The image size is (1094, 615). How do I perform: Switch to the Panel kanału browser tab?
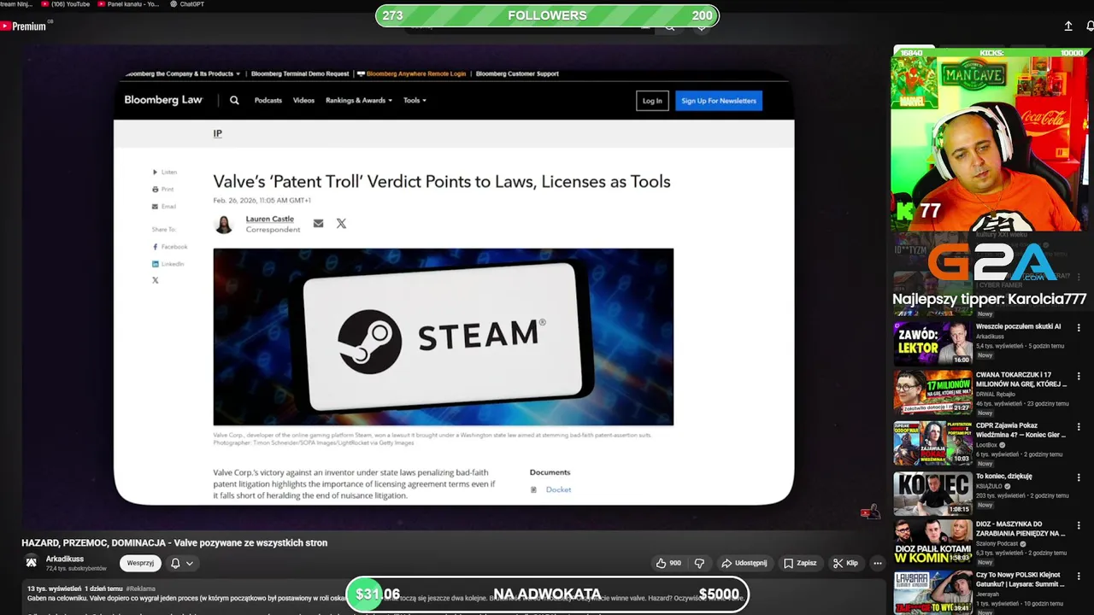(x=127, y=4)
